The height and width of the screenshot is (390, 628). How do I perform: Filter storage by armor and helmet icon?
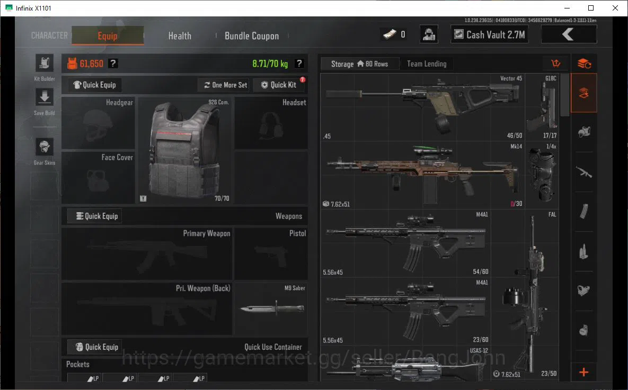tap(584, 132)
